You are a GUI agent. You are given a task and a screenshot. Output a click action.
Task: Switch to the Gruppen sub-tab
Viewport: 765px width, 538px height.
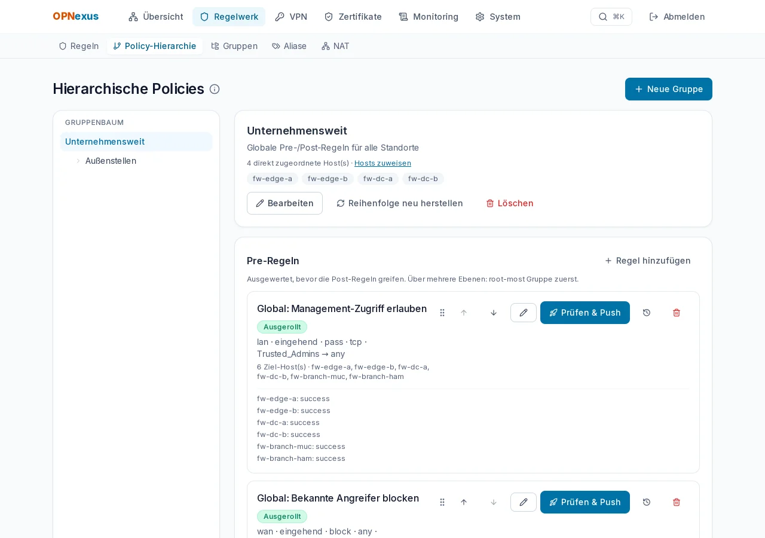234,46
